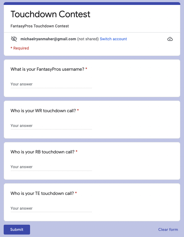184x237 pixels.
Task: Click the RB touchdown call question label
Action: tap(42, 152)
